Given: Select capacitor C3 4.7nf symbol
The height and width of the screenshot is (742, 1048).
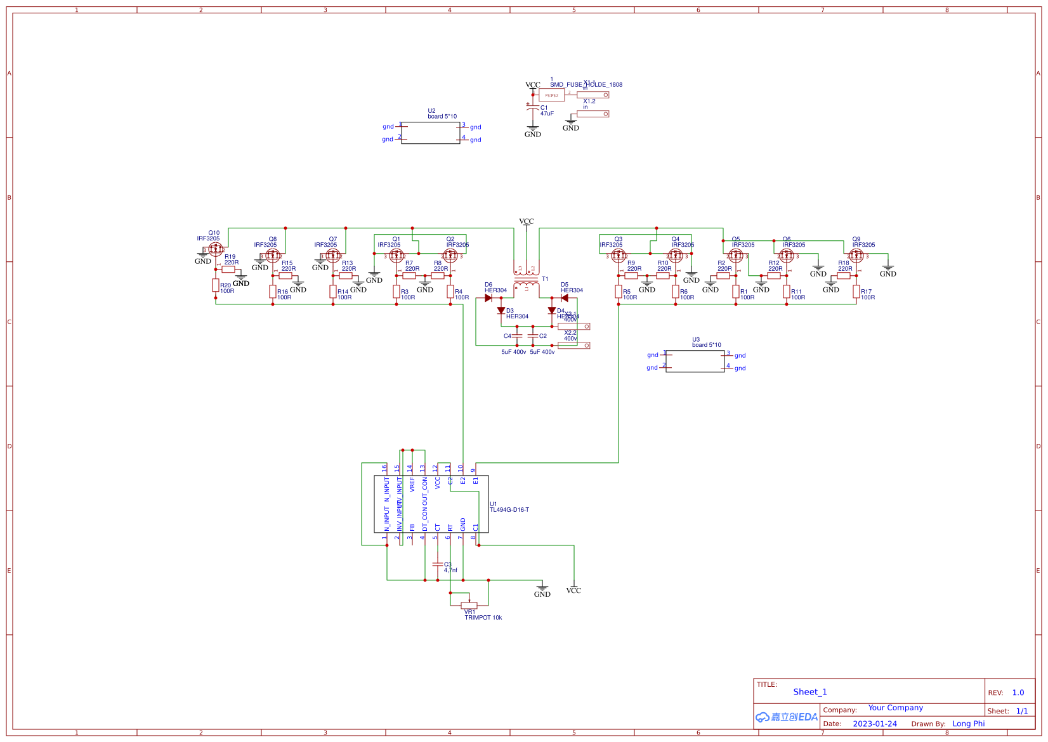Looking at the screenshot, I should pos(438,564).
